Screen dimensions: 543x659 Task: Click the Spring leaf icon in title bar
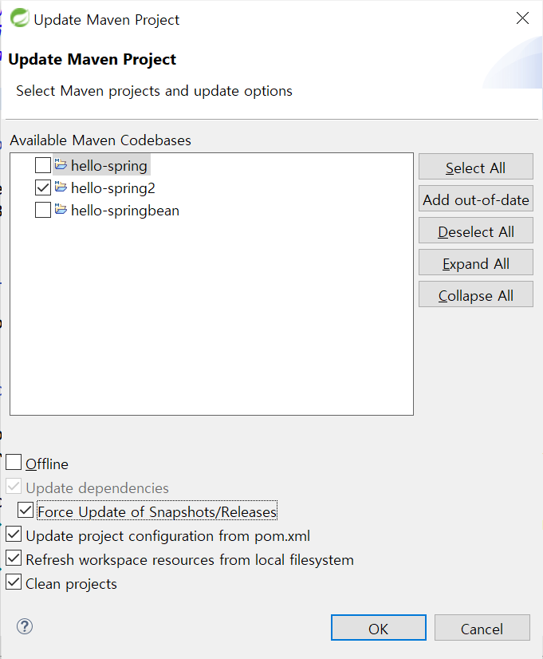tap(19, 18)
